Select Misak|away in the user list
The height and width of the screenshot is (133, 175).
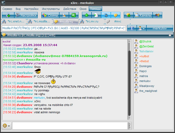(x=147, y=86)
